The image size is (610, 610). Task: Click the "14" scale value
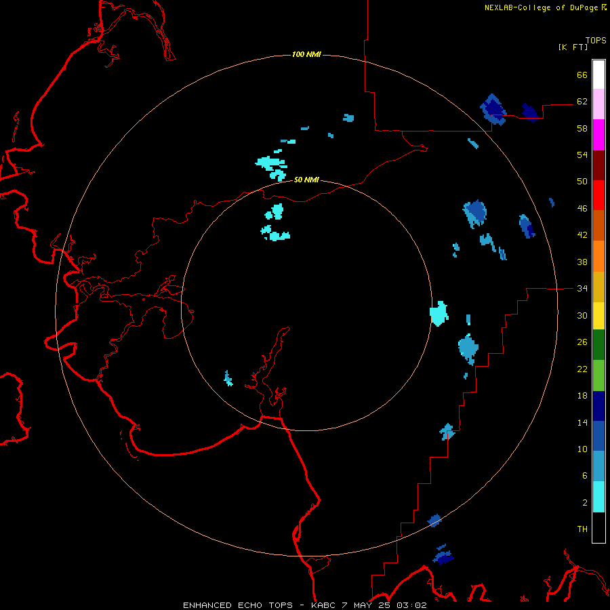coord(582,422)
